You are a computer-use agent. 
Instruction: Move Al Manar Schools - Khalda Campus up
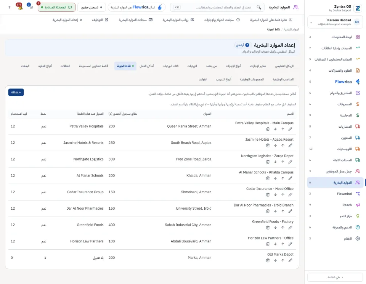click(x=283, y=178)
